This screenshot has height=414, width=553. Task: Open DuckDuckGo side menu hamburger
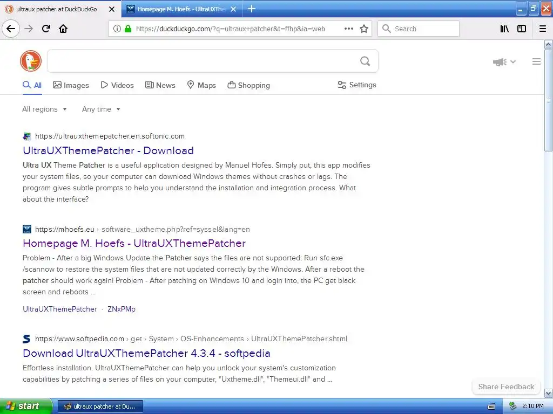click(x=536, y=61)
